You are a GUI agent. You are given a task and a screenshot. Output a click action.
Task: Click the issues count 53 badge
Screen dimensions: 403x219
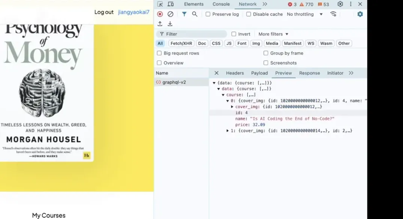point(323,4)
